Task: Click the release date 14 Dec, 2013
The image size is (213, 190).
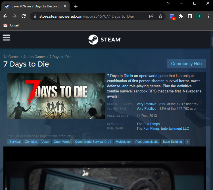Action: [x=147, y=116]
